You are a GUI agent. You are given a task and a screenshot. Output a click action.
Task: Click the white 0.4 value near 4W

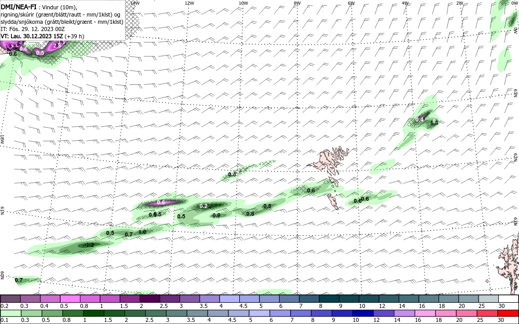click(x=419, y=120)
